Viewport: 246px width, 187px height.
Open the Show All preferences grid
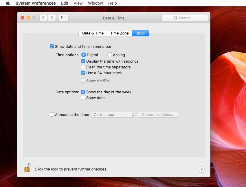(x=63, y=18)
